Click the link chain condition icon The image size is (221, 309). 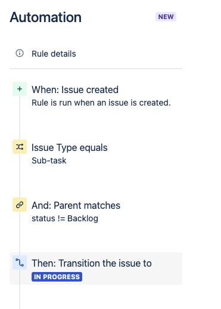20,205
